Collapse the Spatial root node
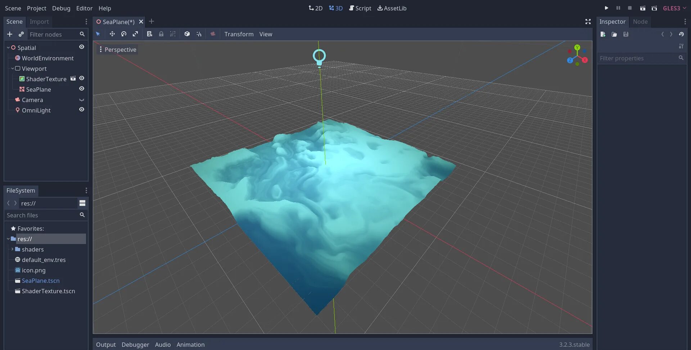This screenshot has height=350, width=691. [8, 47]
